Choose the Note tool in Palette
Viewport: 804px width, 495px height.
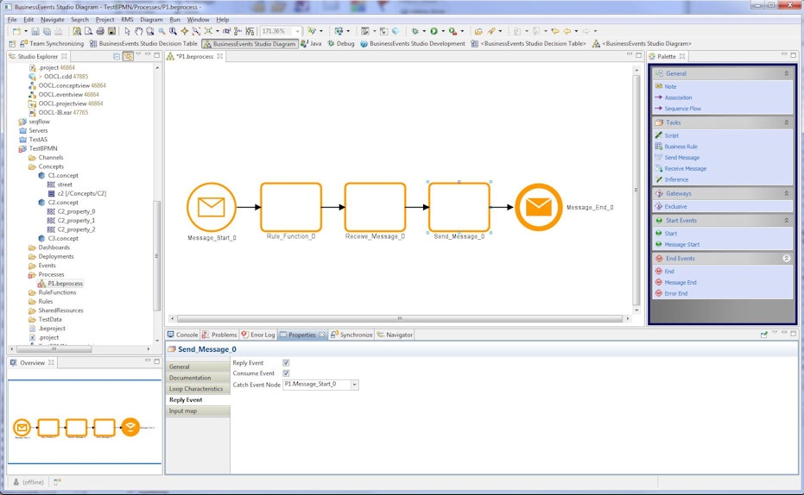[x=670, y=86]
